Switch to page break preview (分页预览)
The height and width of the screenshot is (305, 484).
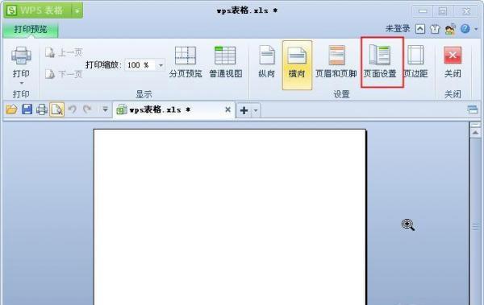pos(186,62)
